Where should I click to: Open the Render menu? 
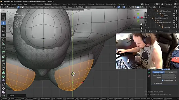point(14,4)
